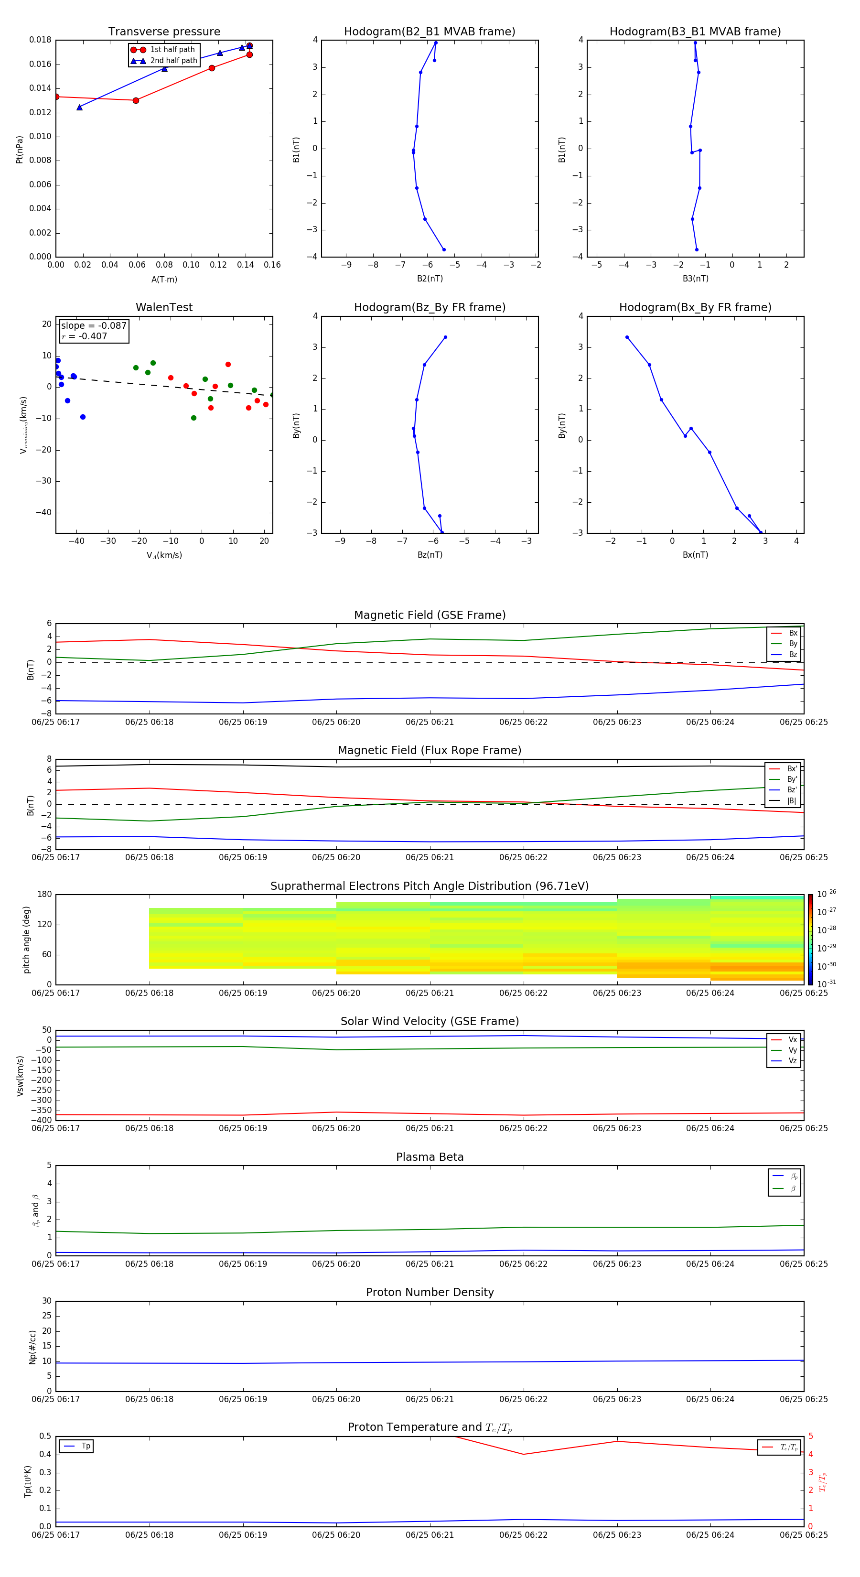860x1577 pixels.
Task: Select the By entry in GSE legend
Action: coord(784,643)
